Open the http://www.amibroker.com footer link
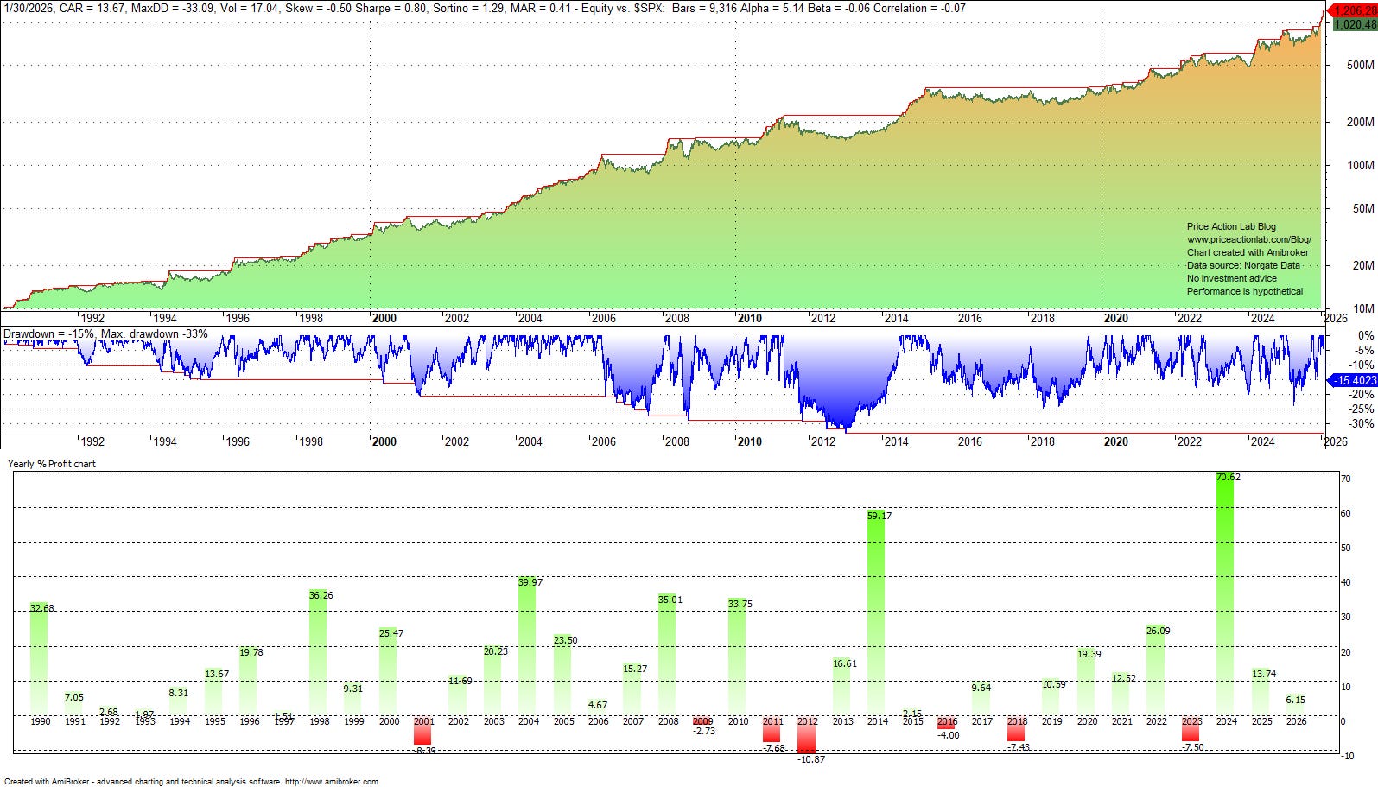 pyautogui.click(x=332, y=781)
